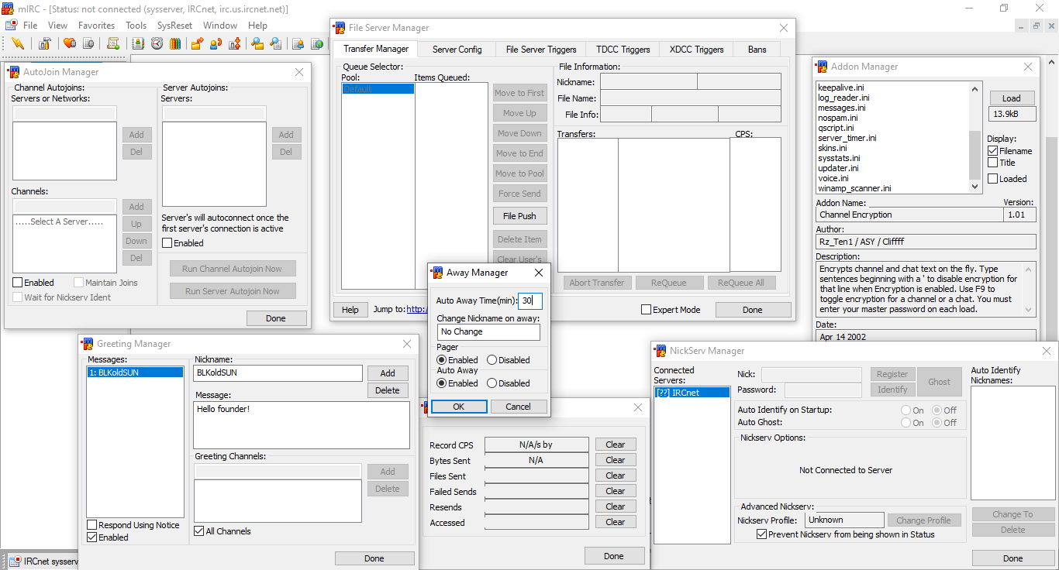Click Delete in Greeting Manager nickname section

388,390
